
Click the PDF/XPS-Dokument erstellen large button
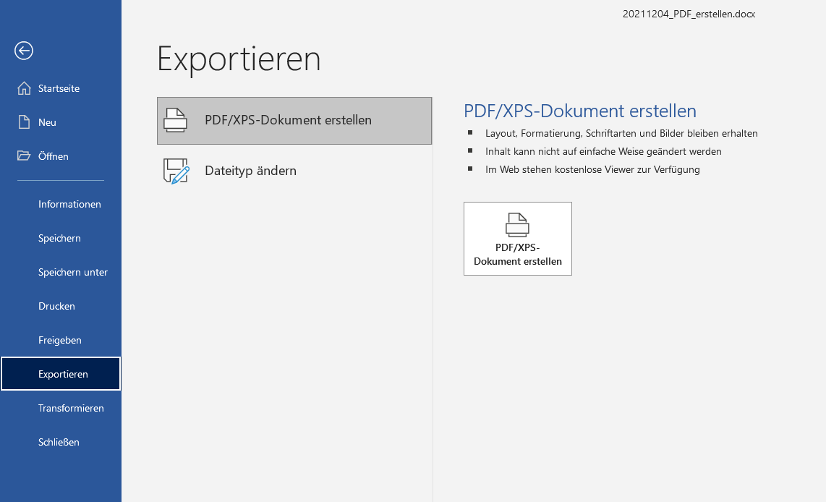(x=518, y=239)
